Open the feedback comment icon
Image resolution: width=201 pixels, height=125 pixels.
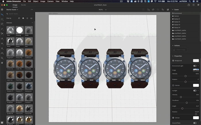[x=198, y=5]
